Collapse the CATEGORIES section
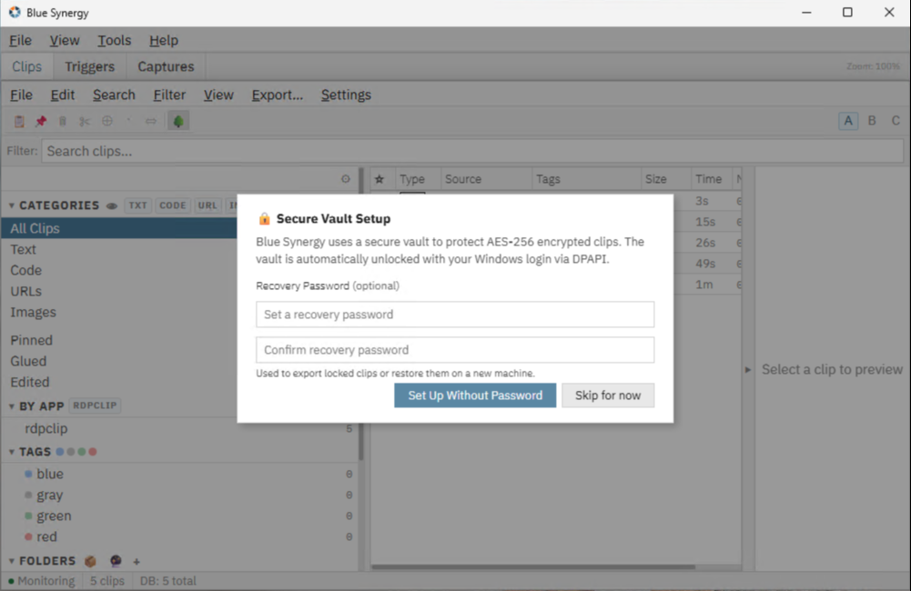Image resolution: width=911 pixels, height=591 pixels. (x=13, y=205)
